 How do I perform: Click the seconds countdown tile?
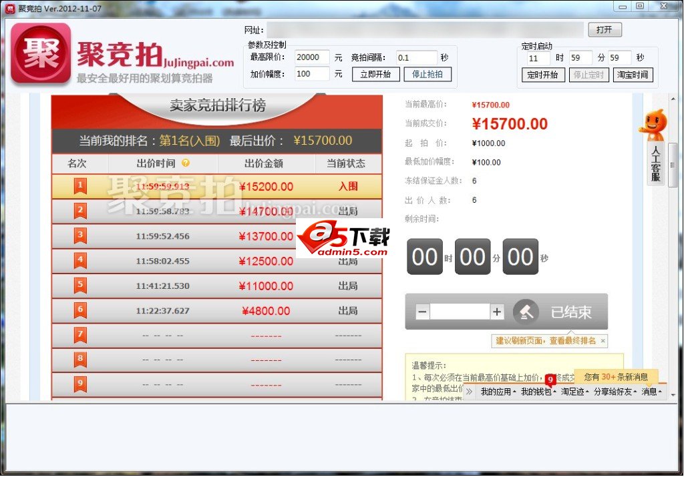pos(522,257)
